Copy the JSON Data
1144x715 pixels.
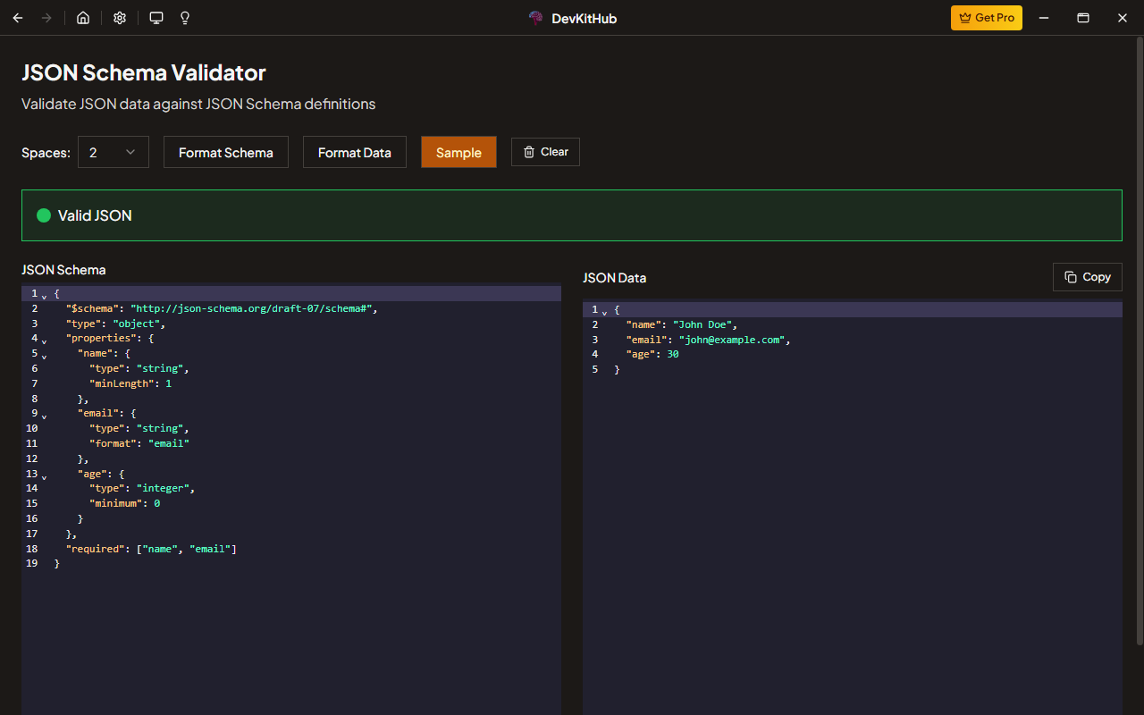pyautogui.click(x=1088, y=277)
